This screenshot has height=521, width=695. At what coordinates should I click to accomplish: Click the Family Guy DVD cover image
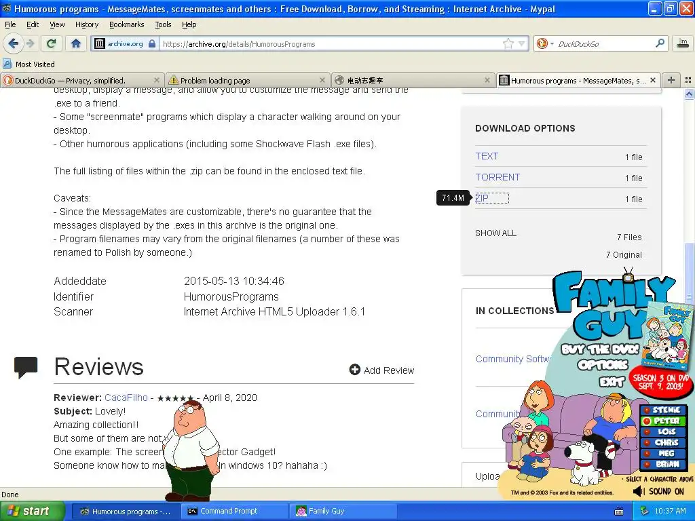668,336
